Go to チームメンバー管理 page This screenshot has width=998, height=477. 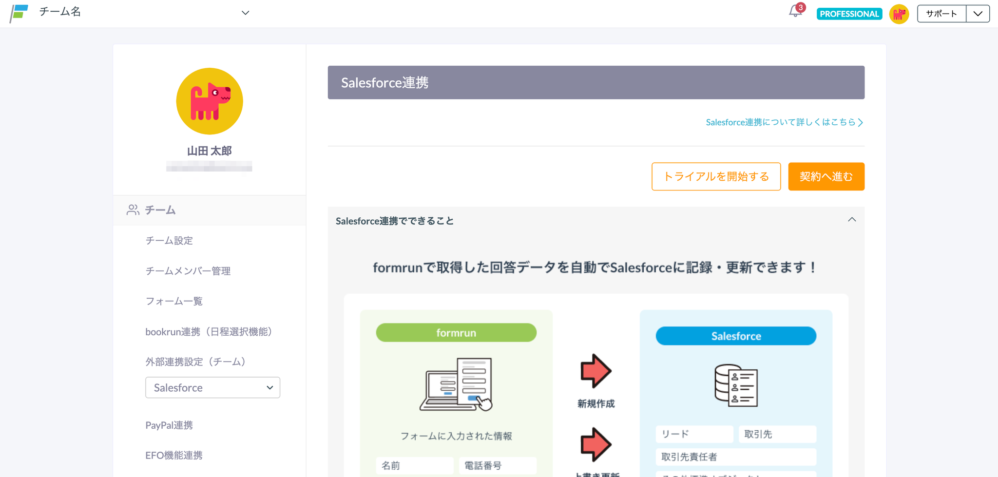point(188,271)
